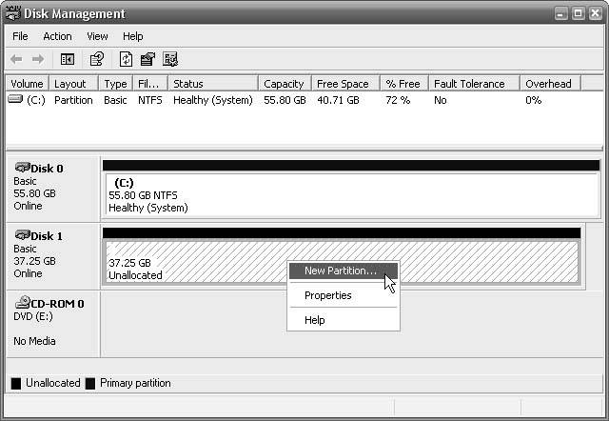Viewport: 609px width, 421px height.
Task: Choose New Partition from context menu
Action: [x=340, y=271]
